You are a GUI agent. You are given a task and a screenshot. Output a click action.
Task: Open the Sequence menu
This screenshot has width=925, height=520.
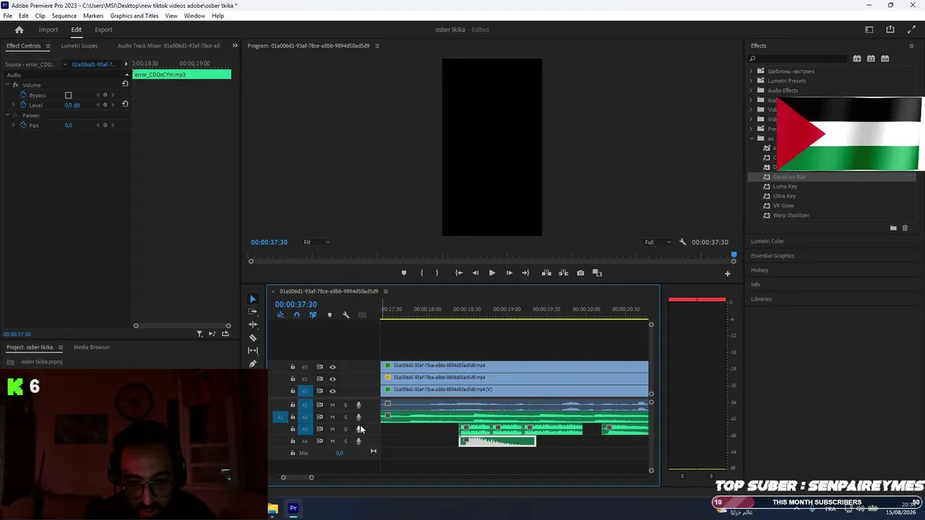pos(64,16)
